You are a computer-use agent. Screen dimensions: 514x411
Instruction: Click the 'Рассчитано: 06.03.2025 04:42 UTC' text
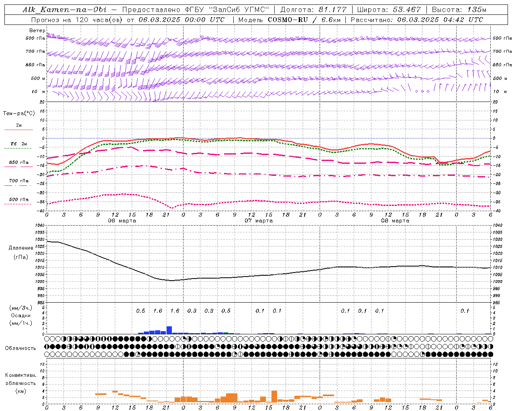coord(417,20)
